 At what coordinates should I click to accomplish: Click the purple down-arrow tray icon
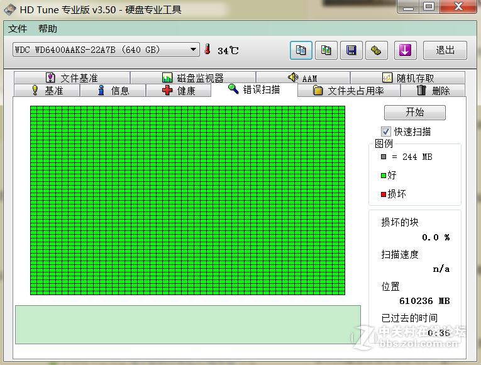(x=405, y=50)
